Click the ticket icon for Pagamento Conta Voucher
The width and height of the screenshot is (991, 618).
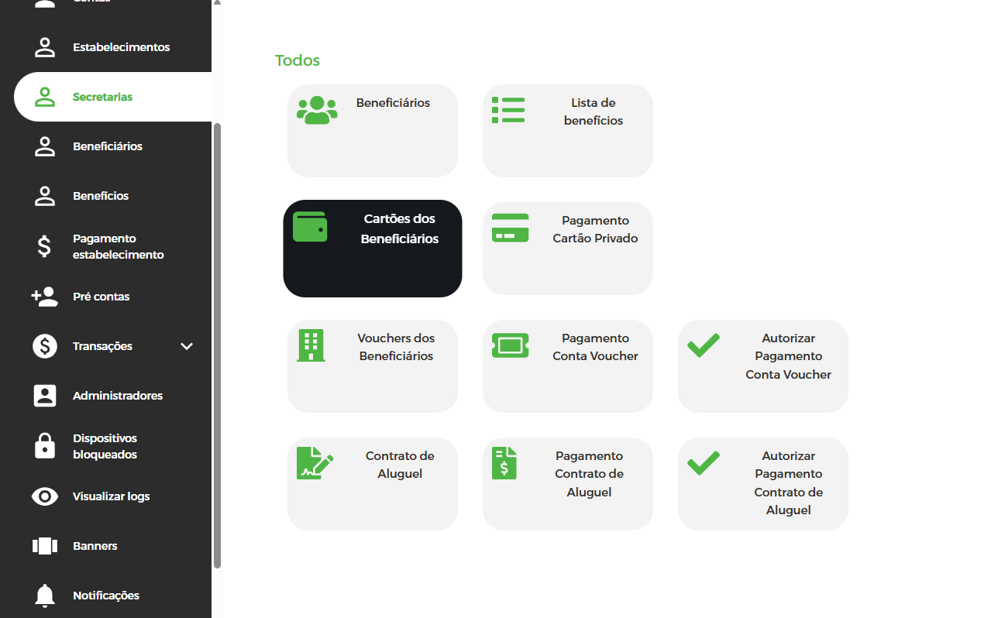coord(510,345)
